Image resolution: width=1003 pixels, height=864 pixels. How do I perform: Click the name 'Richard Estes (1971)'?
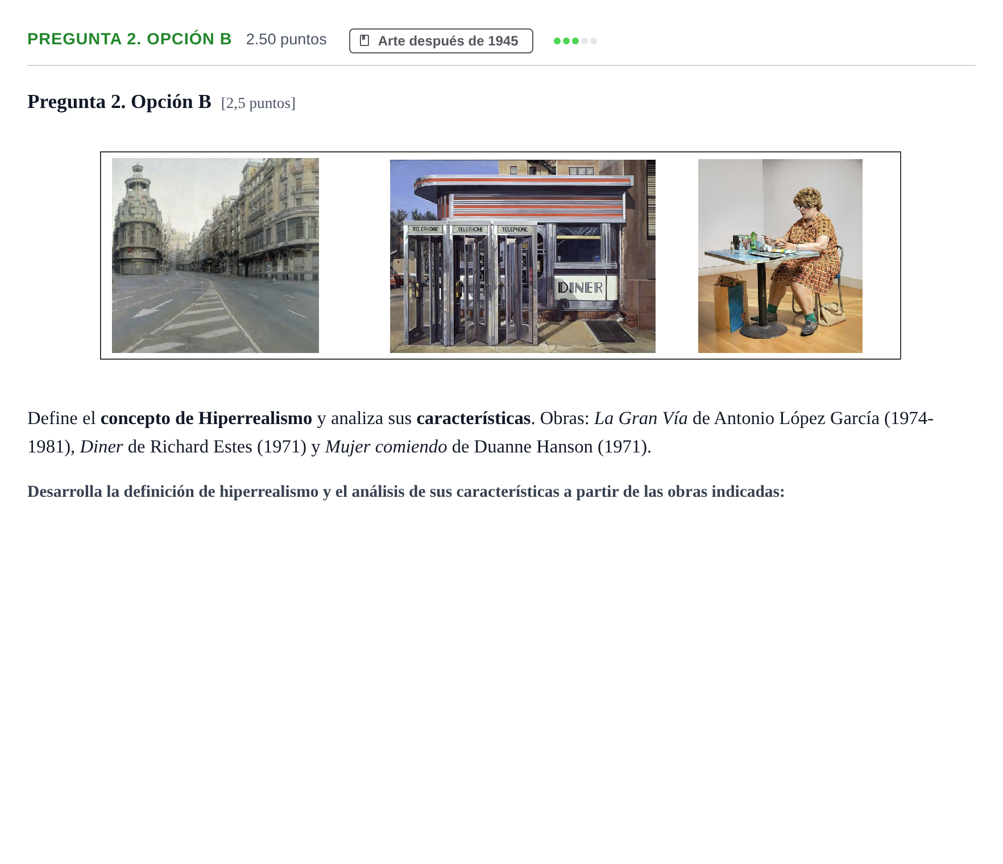(x=228, y=447)
